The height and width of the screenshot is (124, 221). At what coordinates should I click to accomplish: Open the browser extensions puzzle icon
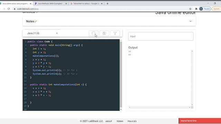(x=196, y=9)
